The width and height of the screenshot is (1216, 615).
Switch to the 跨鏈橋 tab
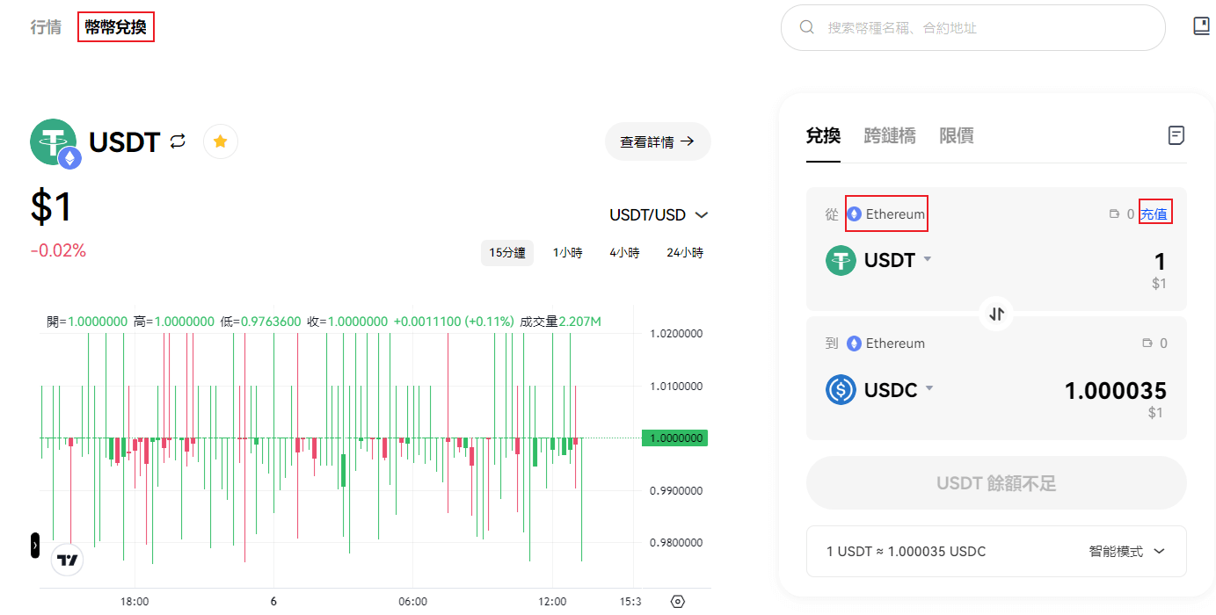tap(890, 136)
